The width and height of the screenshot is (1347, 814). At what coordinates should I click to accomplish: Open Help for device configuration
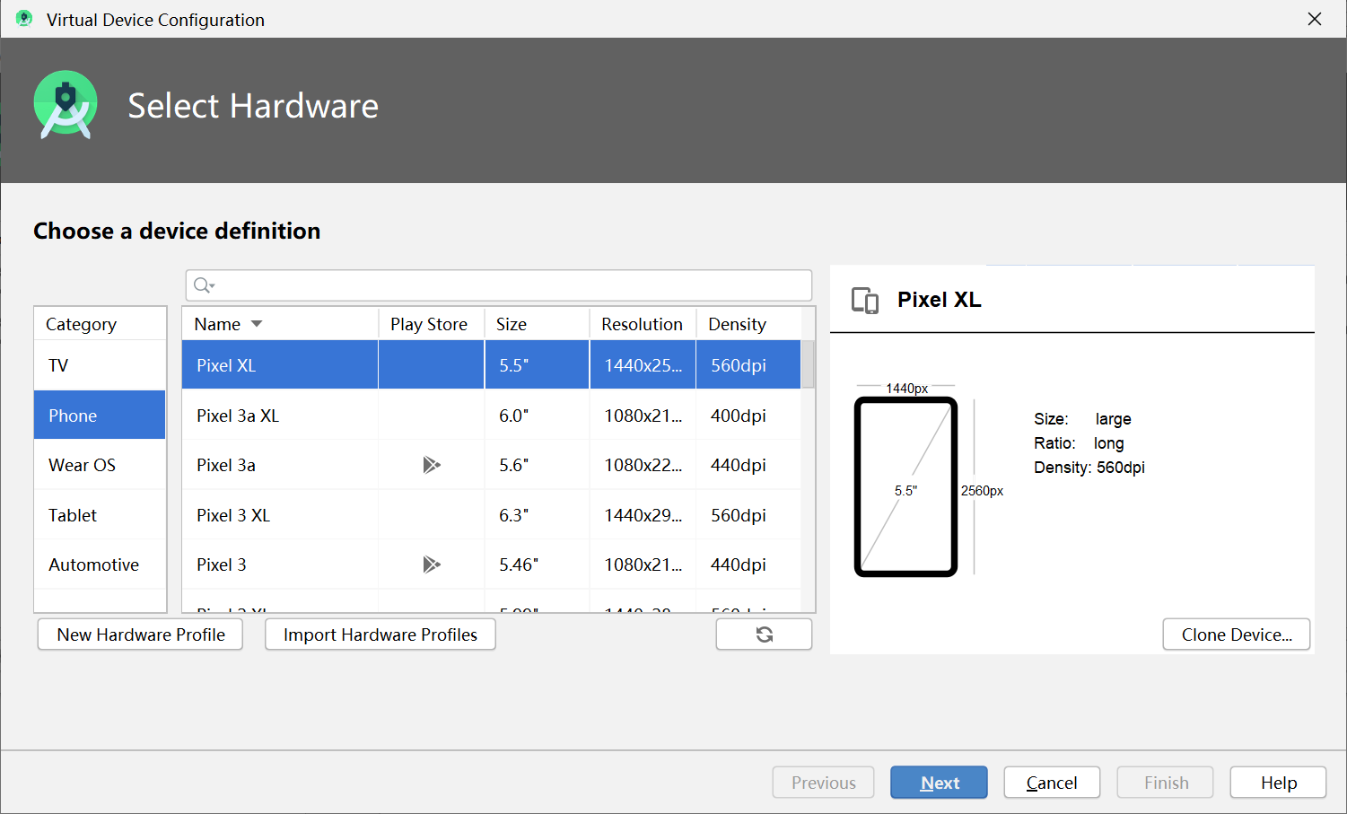(1278, 783)
